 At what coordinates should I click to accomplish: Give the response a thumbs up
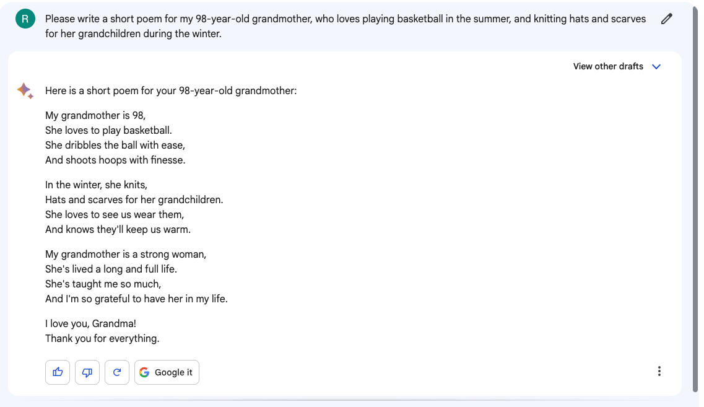click(58, 372)
